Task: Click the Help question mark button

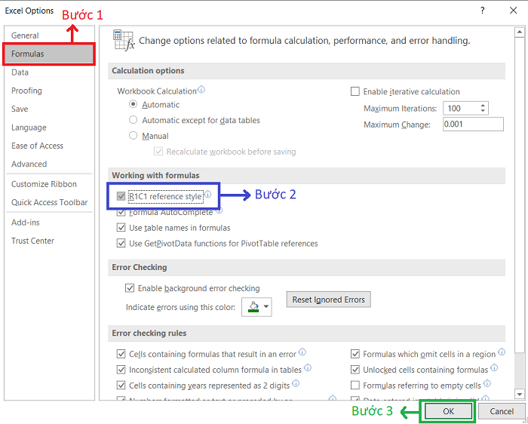Action: pyautogui.click(x=483, y=11)
